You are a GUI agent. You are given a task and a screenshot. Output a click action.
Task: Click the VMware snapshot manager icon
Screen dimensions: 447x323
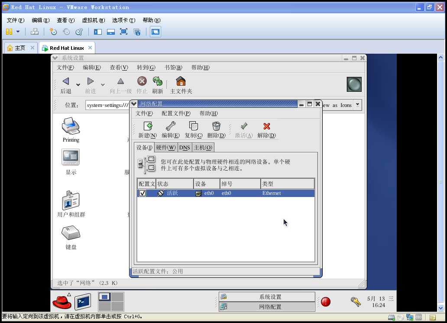coord(79,32)
